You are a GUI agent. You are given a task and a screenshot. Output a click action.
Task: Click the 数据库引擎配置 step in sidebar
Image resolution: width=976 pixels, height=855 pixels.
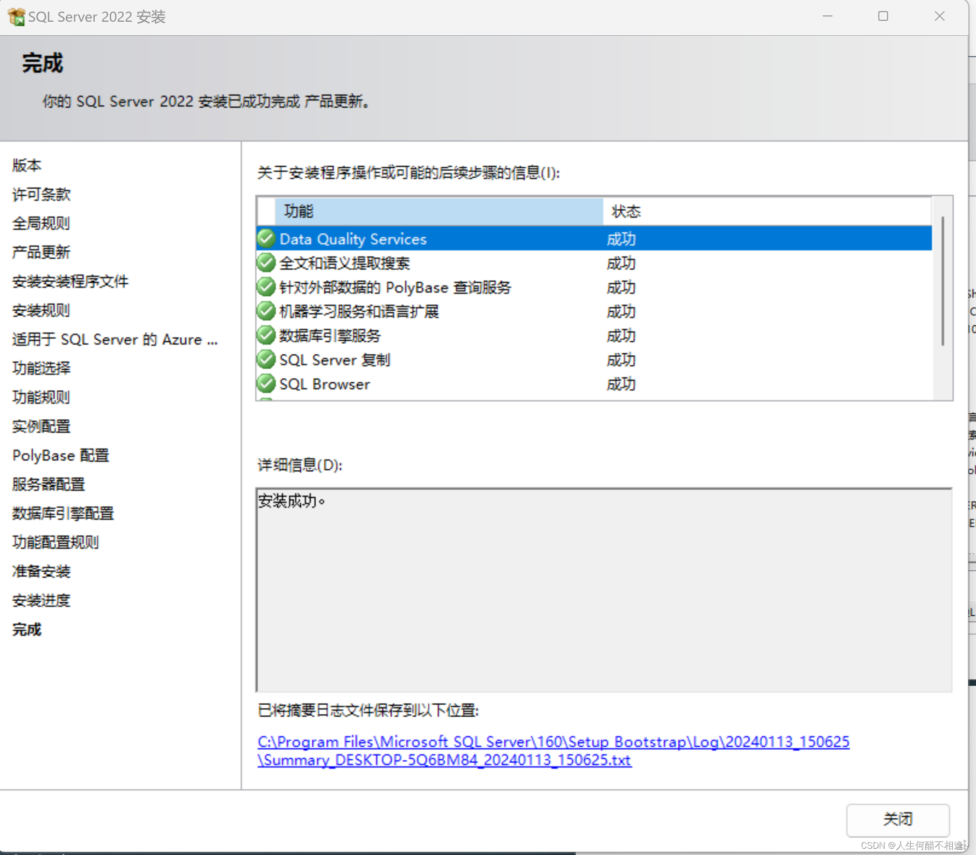pos(63,513)
